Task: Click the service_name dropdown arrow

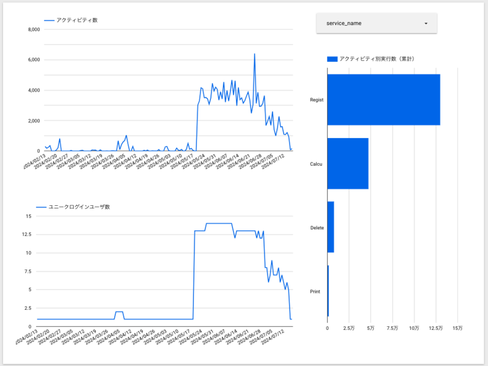Action: pyautogui.click(x=426, y=24)
